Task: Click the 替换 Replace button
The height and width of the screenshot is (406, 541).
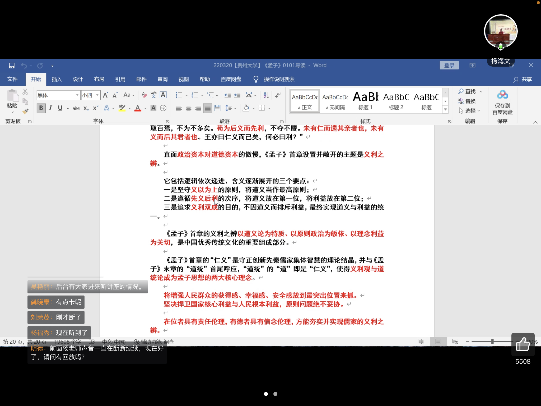Action: pos(467,101)
